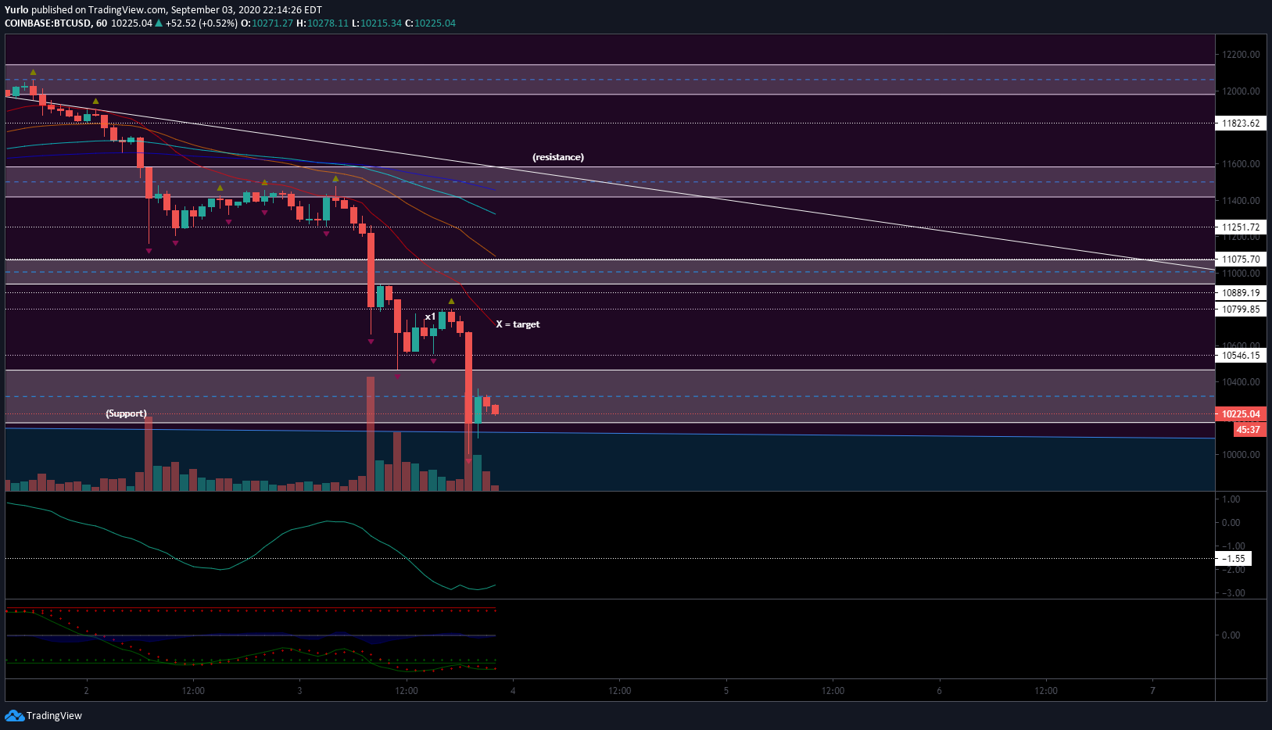1272x730 pixels.
Task: Click the -1.55 indicator value label
Action: pyautogui.click(x=1234, y=559)
